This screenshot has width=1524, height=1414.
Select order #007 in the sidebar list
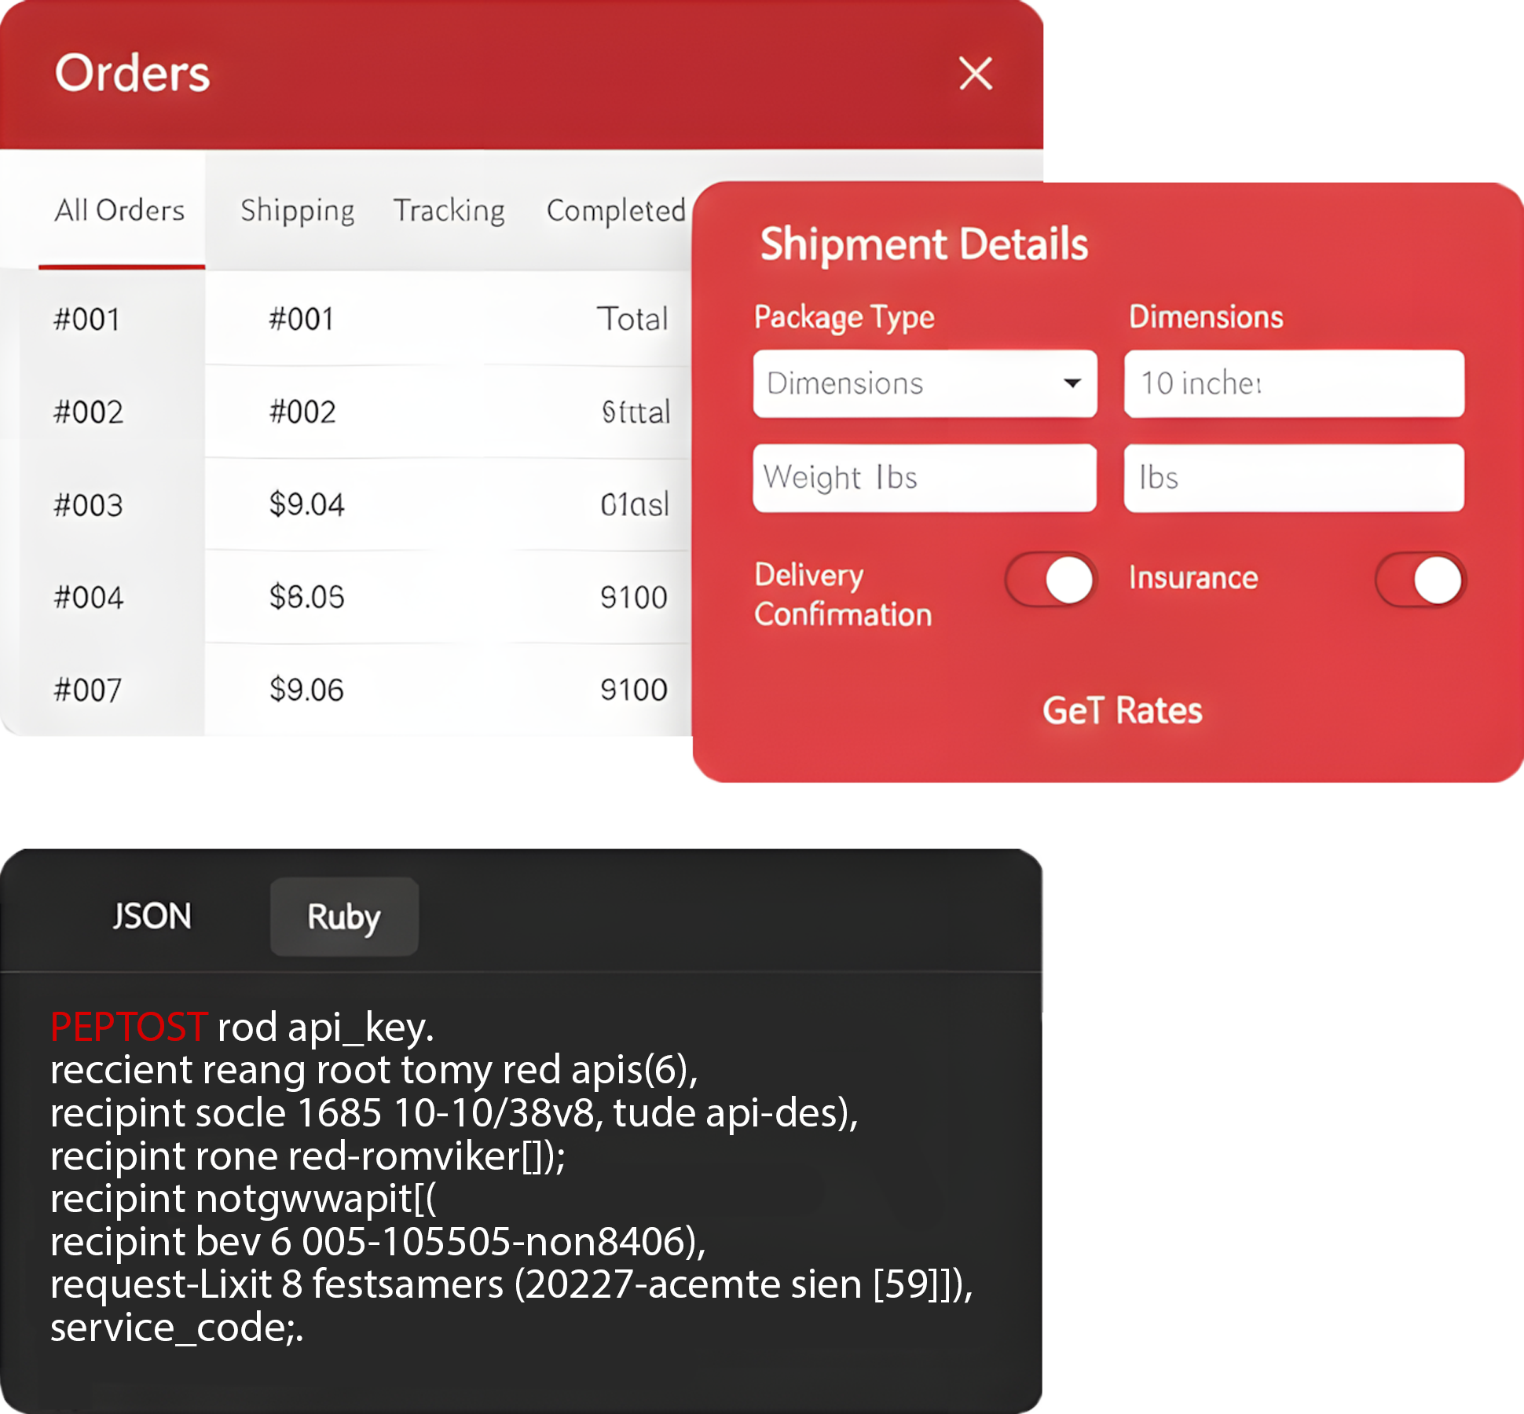point(88,691)
